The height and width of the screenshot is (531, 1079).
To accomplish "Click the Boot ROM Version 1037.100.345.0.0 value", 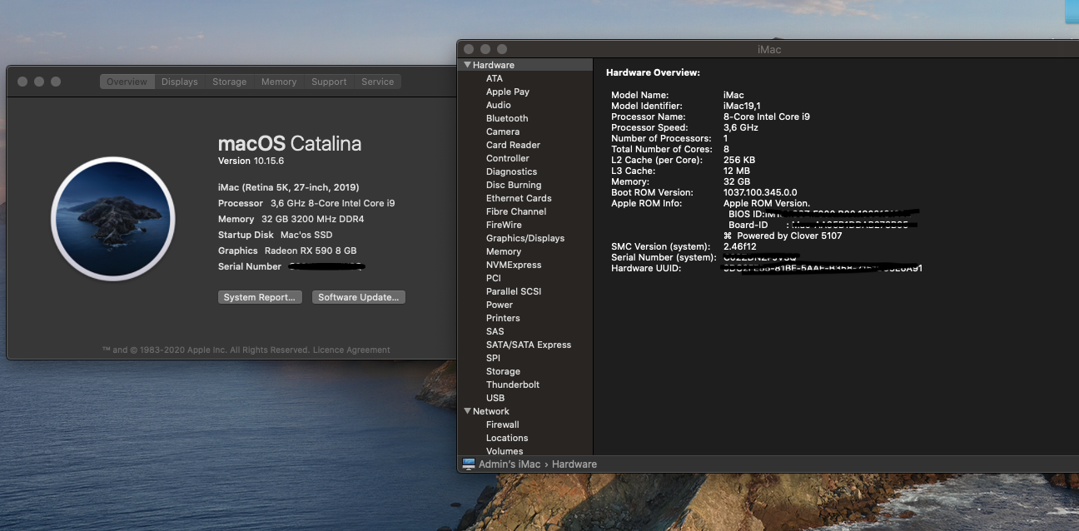I will [x=760, y=192].
